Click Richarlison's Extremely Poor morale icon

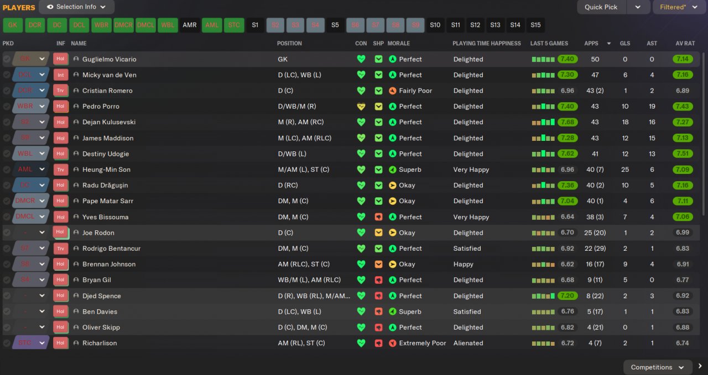(x=393, y=343)
